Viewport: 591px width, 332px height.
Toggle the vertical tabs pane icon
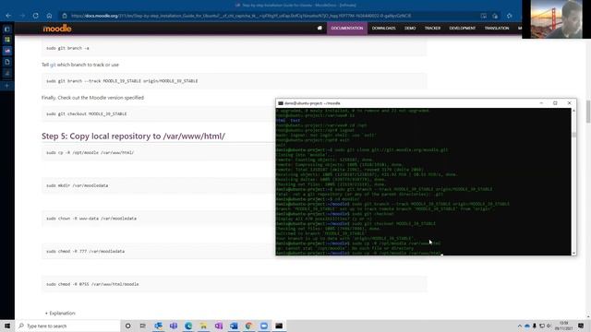coord(7,29)
